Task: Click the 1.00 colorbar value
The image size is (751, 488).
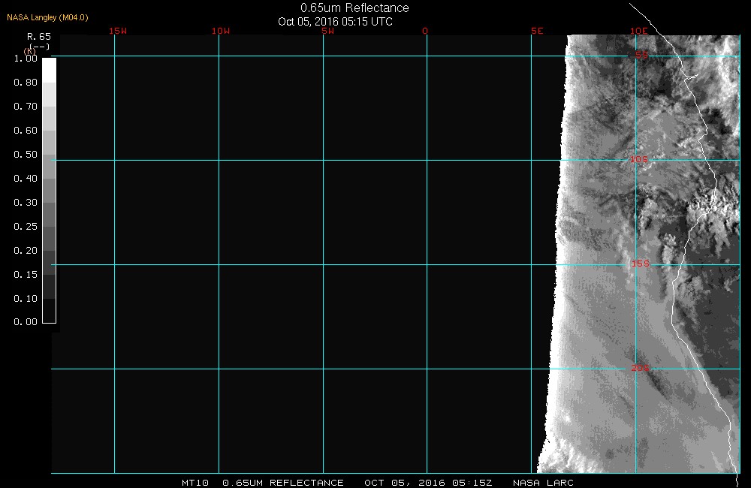Action: (26, 59)
